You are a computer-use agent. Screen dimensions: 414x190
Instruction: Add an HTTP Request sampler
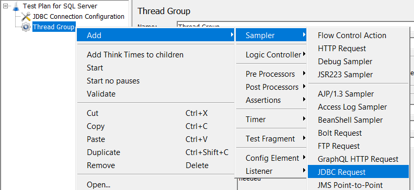pyautogui.click(x=358, y=49)
